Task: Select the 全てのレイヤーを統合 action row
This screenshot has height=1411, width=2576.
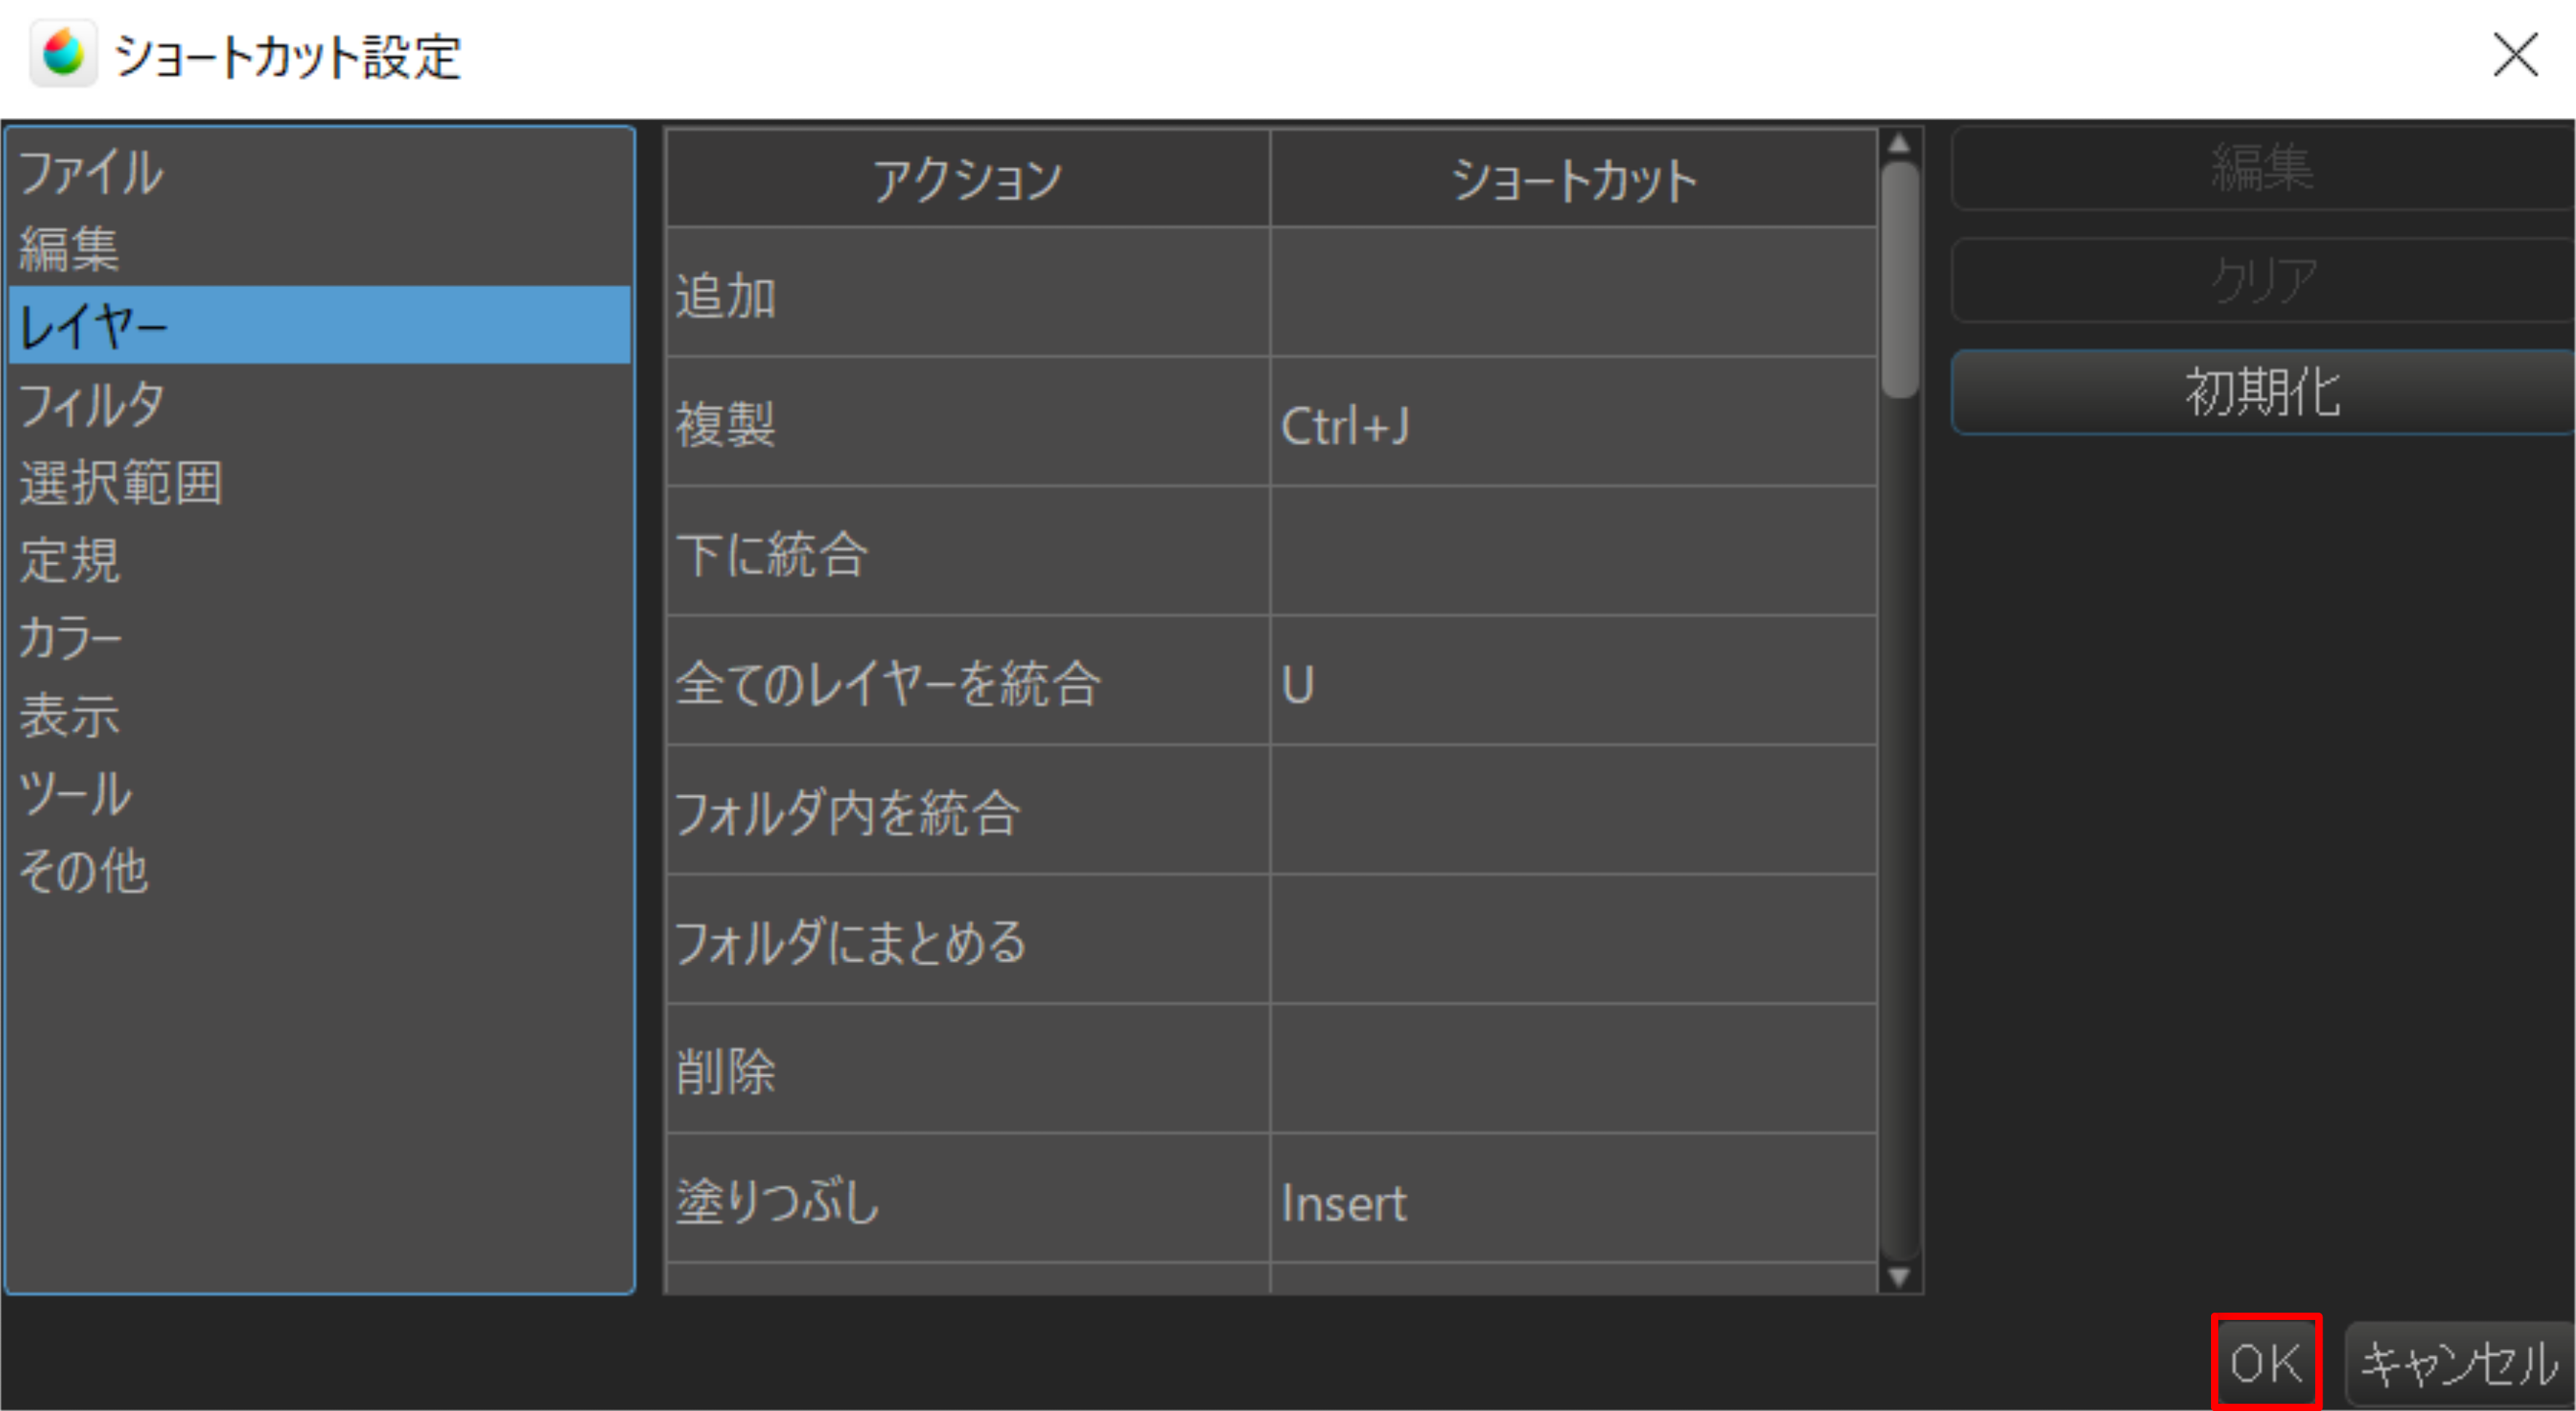Action: [x=1272, y=681]
